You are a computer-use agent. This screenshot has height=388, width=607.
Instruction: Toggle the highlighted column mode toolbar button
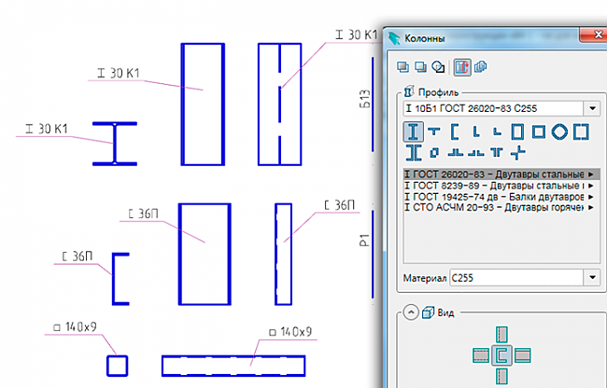pyautogui.click(x=462, y=67)
